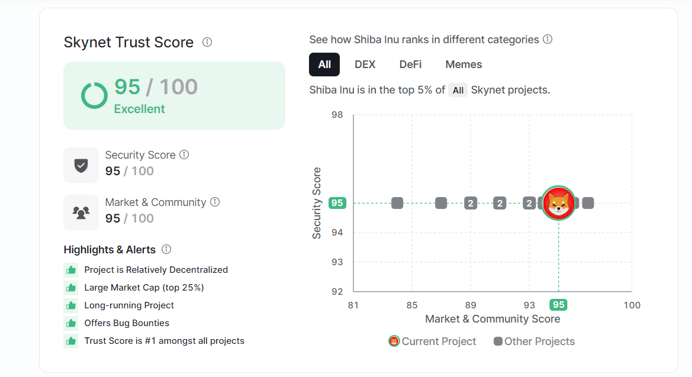
Task: Click the unlabeled gray marker between 85 and 89
Action: pyautogui.click(x=441, y=203)
